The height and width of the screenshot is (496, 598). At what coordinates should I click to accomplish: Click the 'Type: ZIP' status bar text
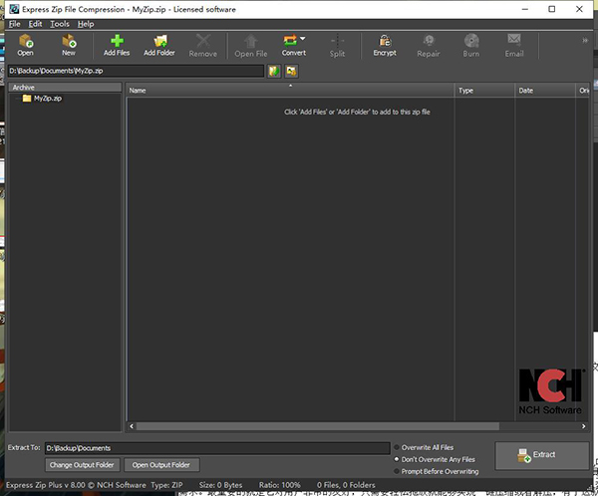pyautogui.click(x=166, y=485)
